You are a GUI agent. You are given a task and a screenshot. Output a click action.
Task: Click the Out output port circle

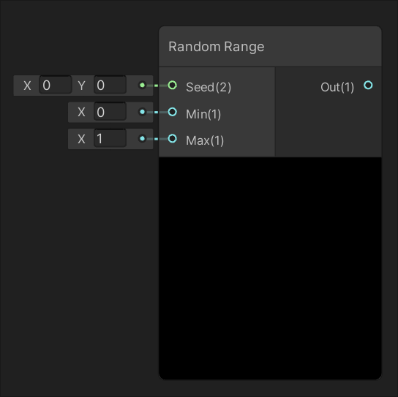[x=368, y=86]
